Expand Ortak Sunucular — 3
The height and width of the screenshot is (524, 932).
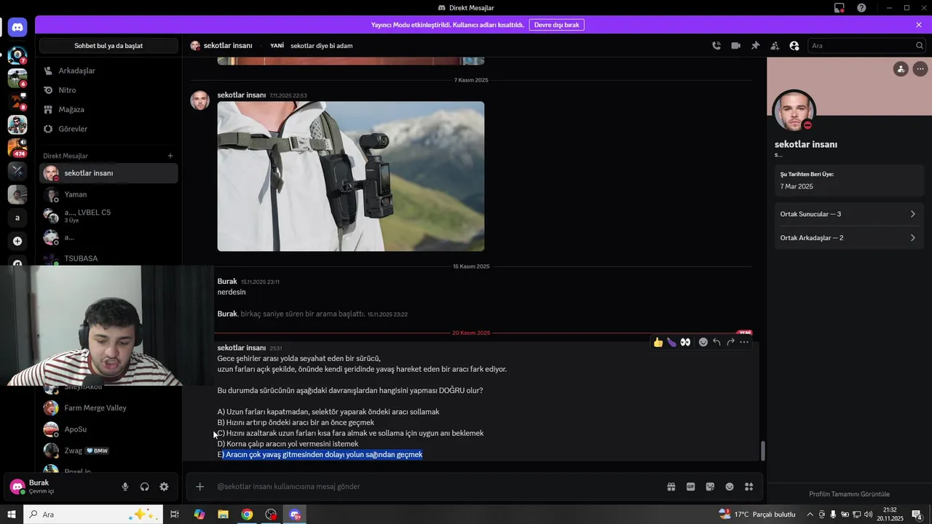pyautogui.click(x=849, y=214)
